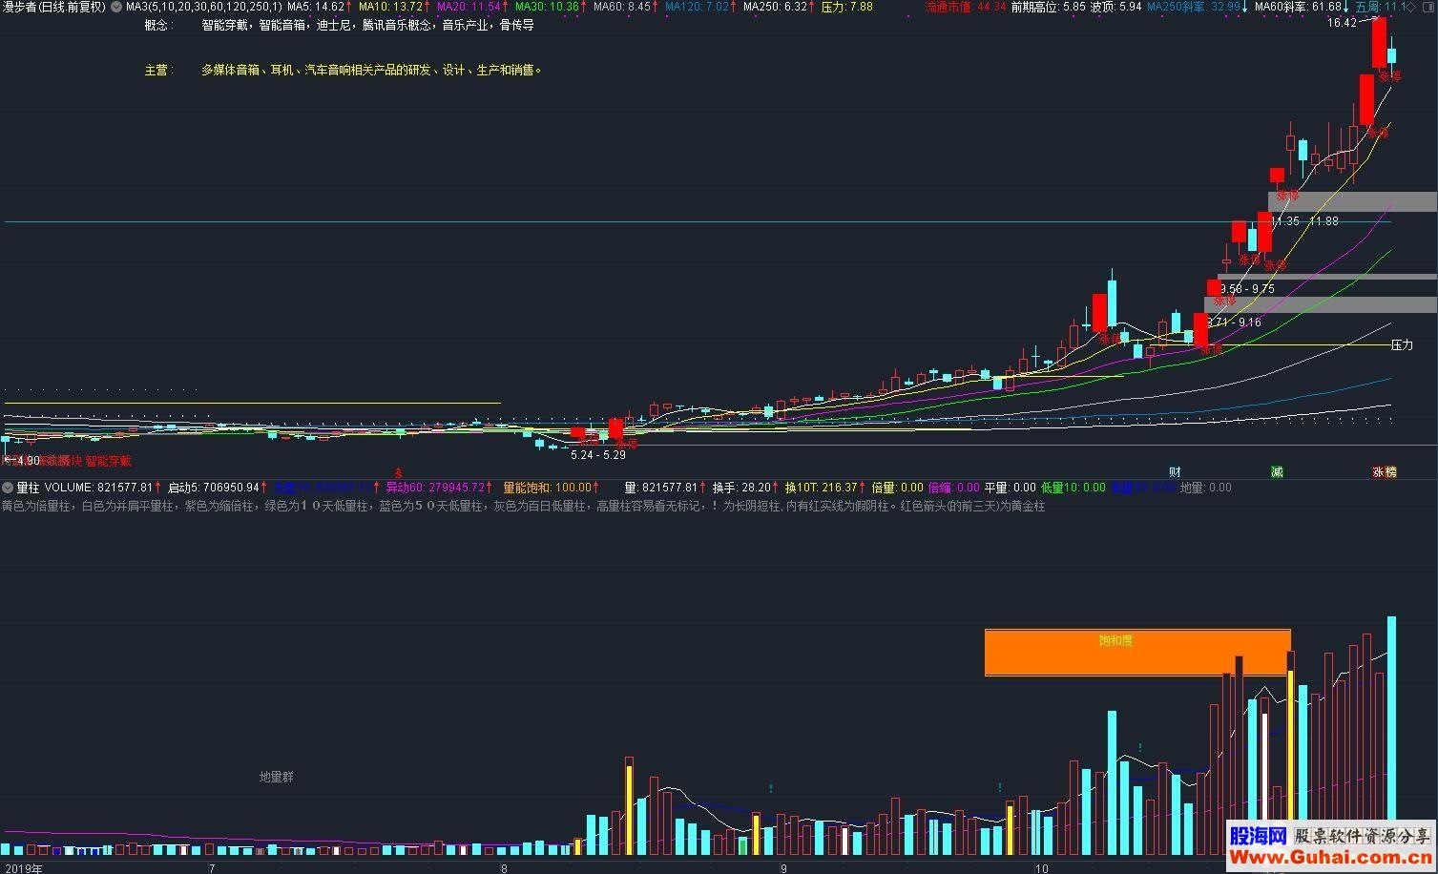
Task: Click the 倍量: 0.00 value
Action: [x=897, y=488]
